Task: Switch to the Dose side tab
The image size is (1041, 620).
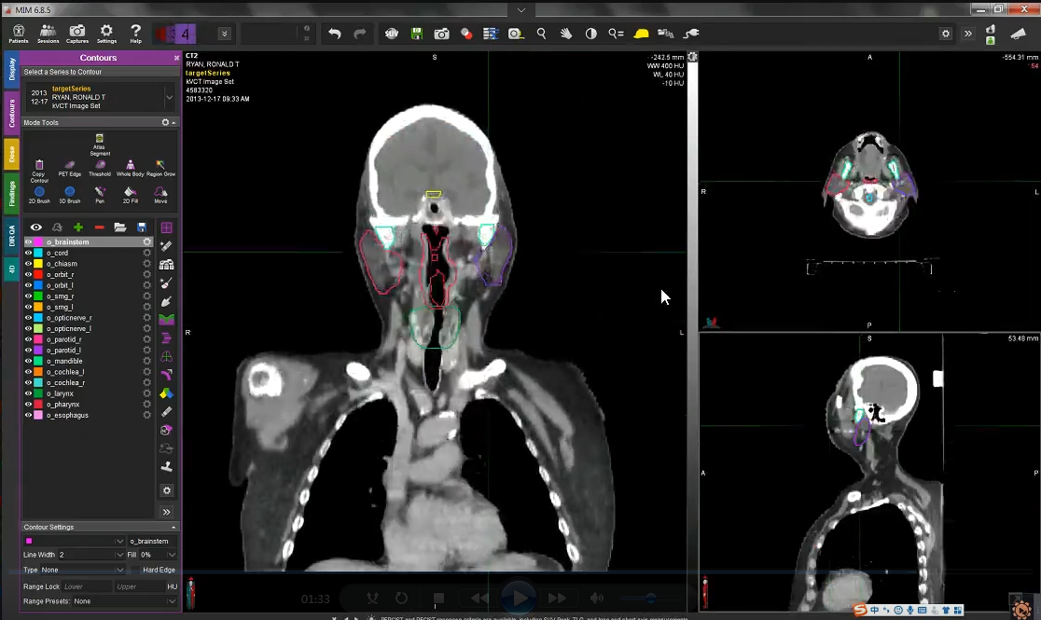Action: 12,154
